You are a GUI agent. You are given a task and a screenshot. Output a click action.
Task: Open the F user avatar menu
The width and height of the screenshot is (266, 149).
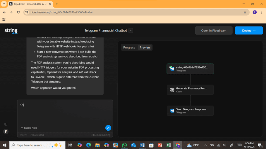6,132
